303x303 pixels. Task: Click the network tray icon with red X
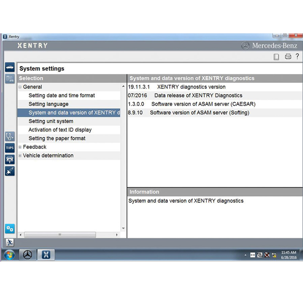point(267,255)
